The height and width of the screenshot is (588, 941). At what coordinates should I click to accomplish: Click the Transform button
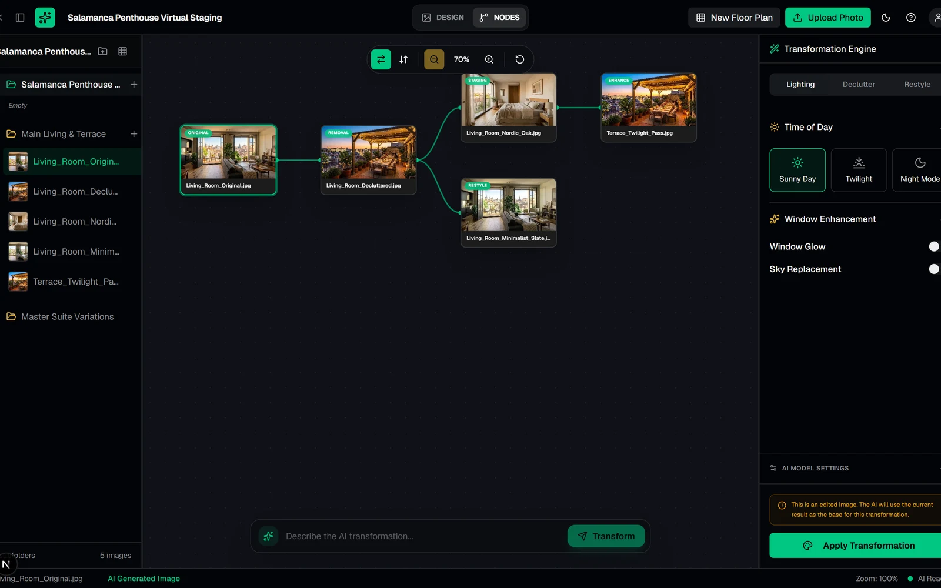point(606,536)
